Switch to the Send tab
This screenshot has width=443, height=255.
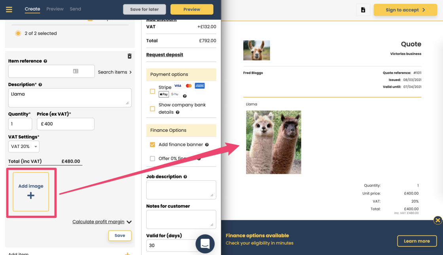[75, 9]
